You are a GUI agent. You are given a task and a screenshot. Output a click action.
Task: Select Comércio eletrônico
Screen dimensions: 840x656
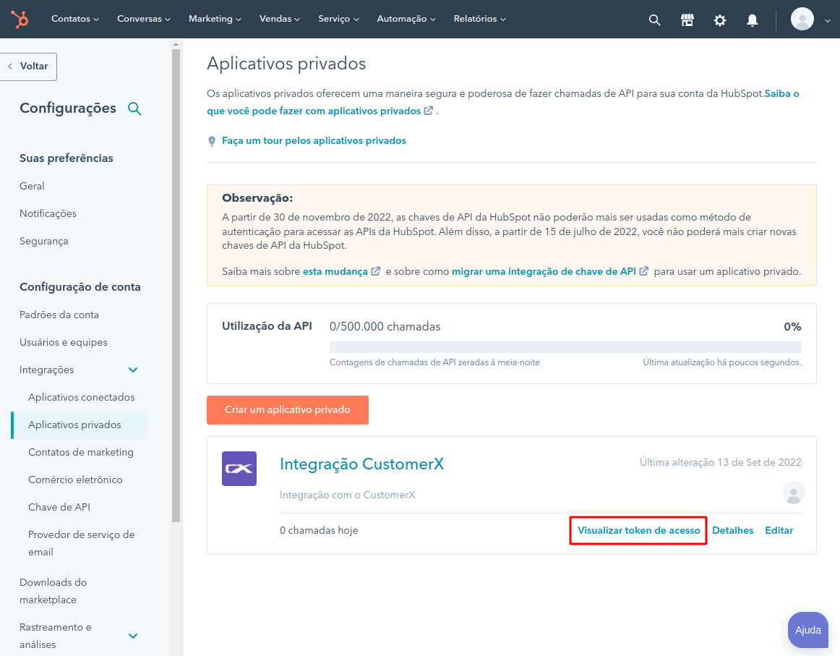75,480
